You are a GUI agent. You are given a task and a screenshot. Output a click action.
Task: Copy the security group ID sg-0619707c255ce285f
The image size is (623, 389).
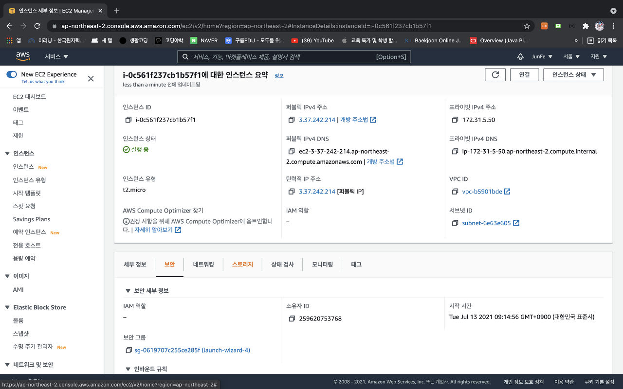pyautogui.click(x=128, y=350)
